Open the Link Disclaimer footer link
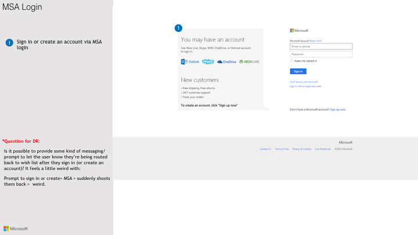418x235 pixels. click(x=323, y=149)
